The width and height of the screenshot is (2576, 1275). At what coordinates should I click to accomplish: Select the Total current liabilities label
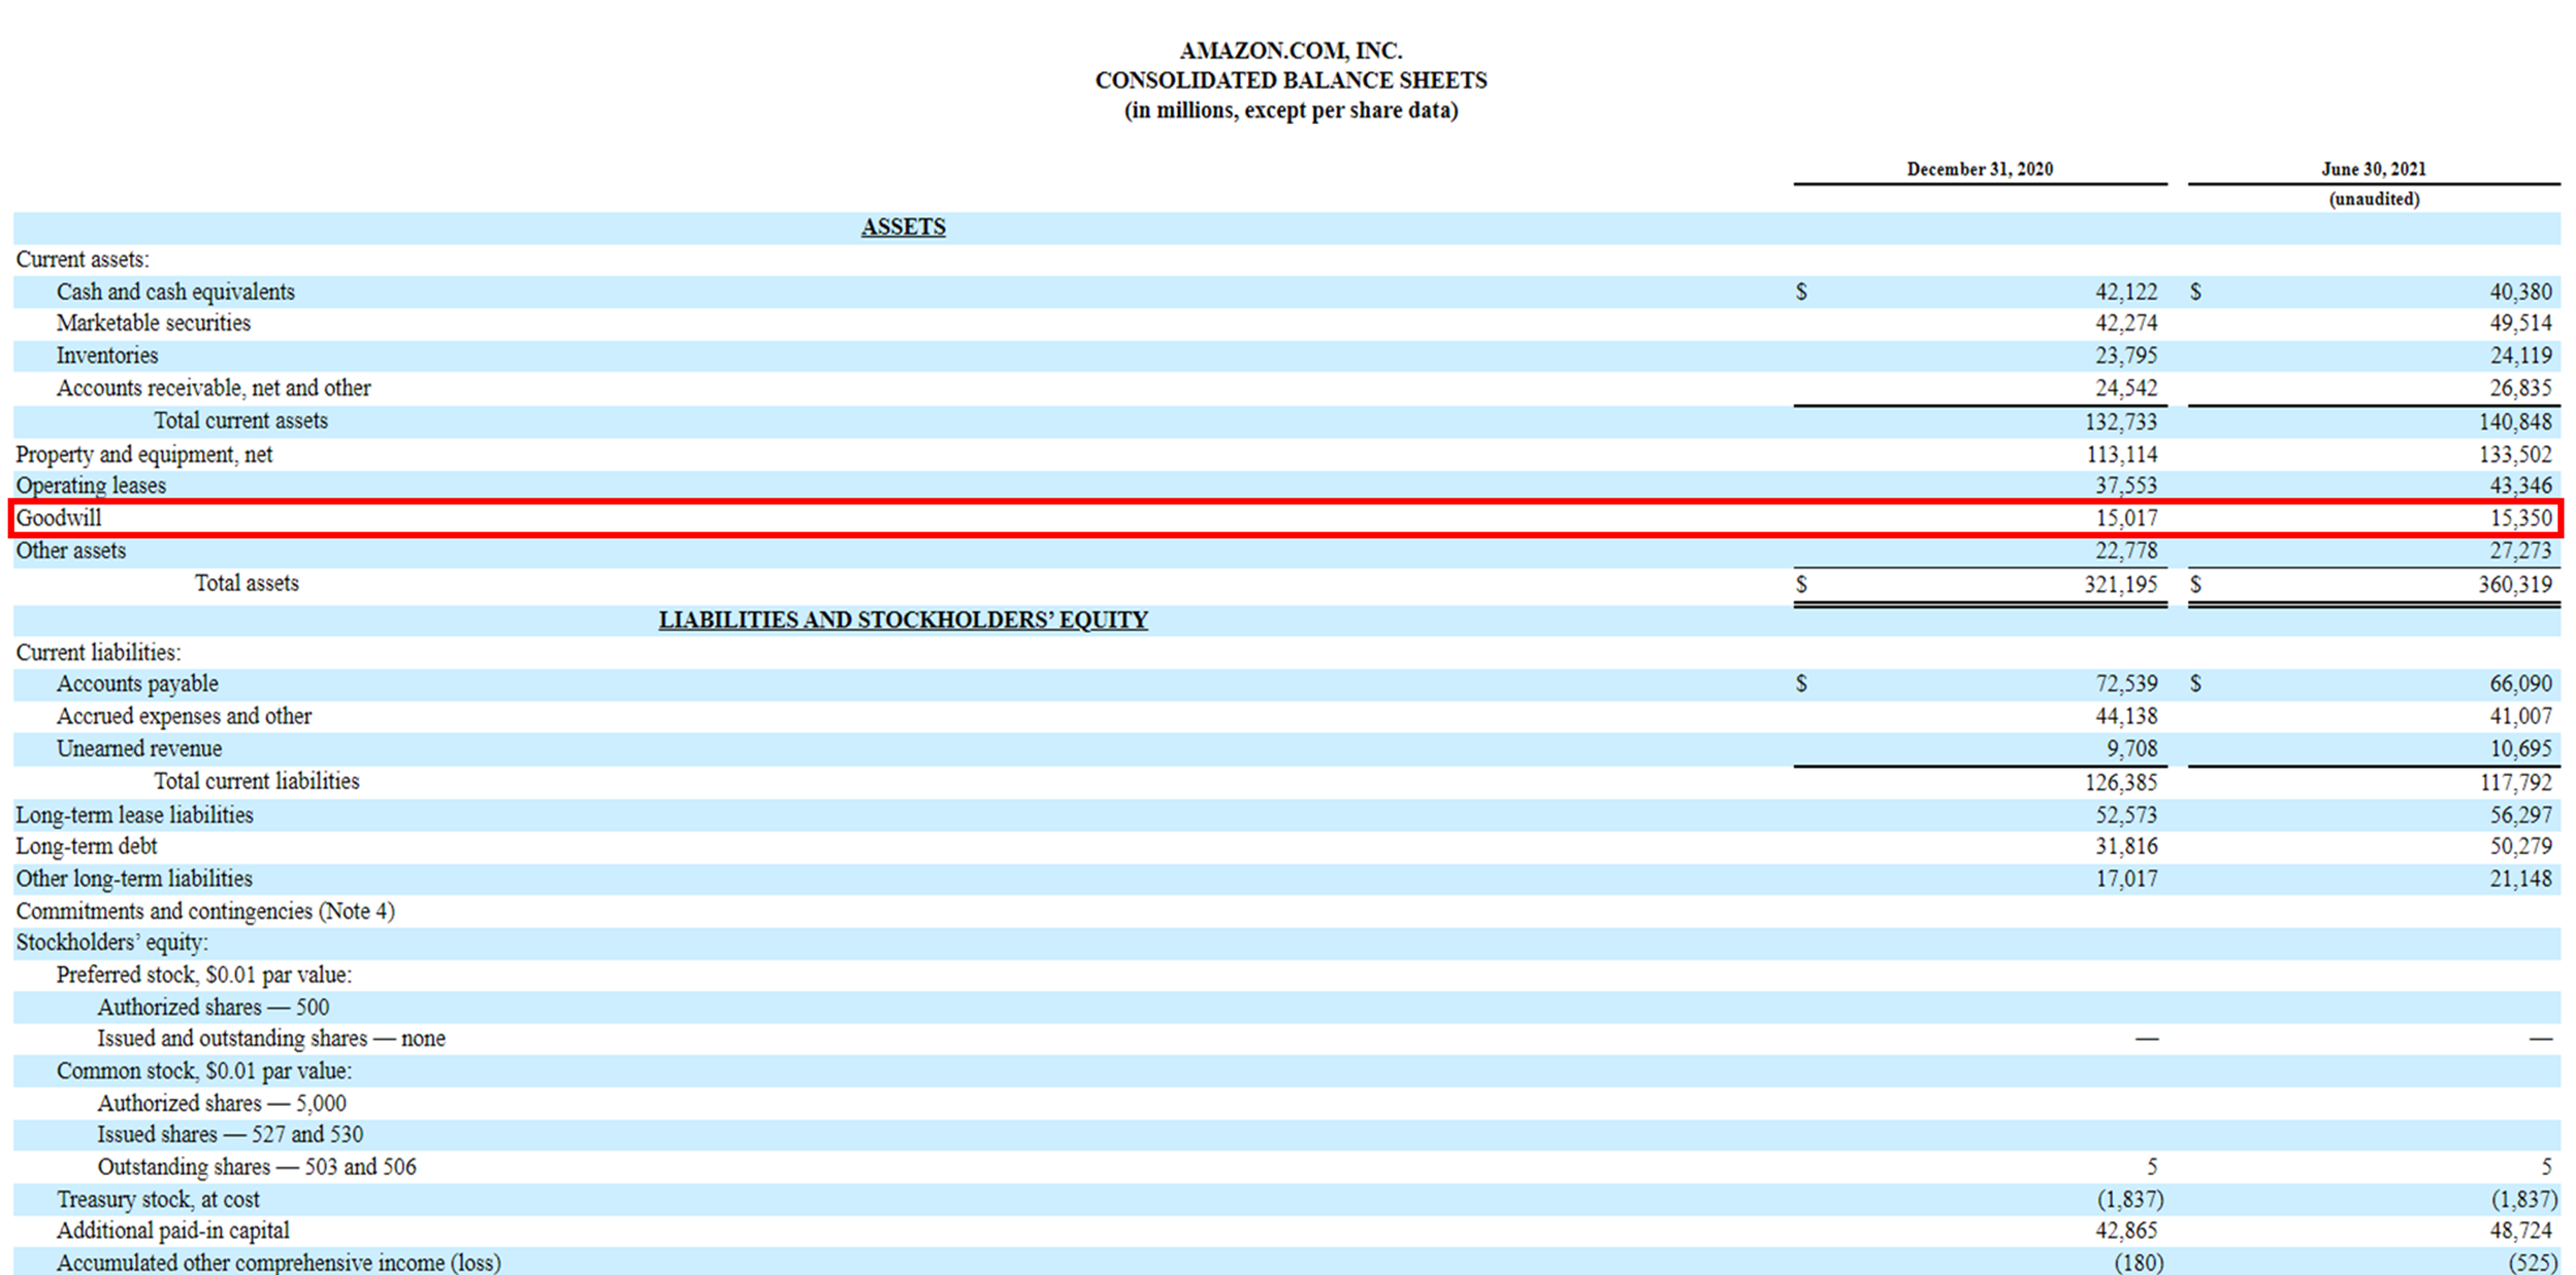point(257,781)
